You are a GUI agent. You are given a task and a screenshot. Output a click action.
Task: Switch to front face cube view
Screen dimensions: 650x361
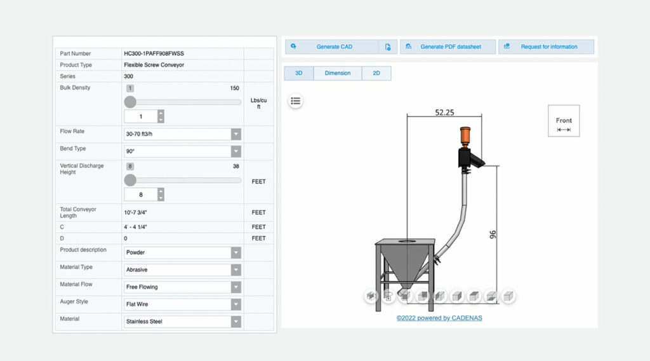click(x=406, y=296)
